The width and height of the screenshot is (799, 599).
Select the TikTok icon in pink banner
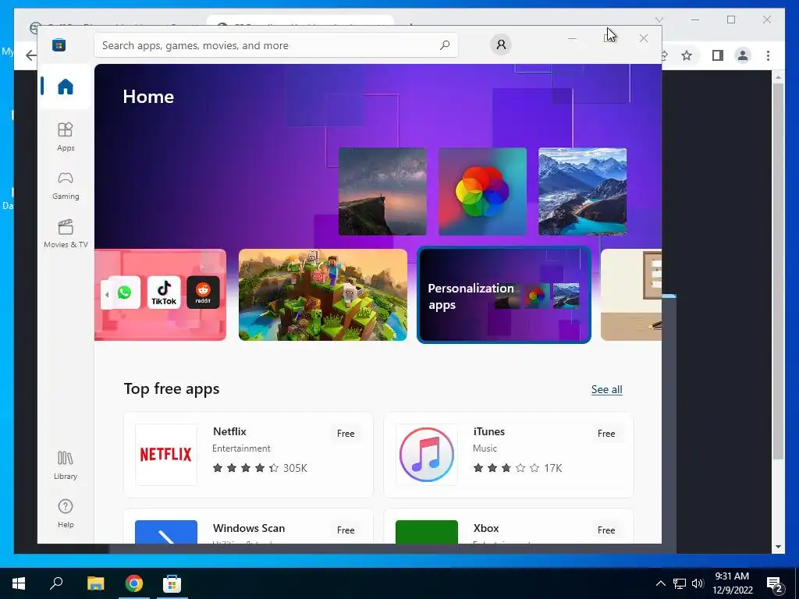[x=164, y=292]
